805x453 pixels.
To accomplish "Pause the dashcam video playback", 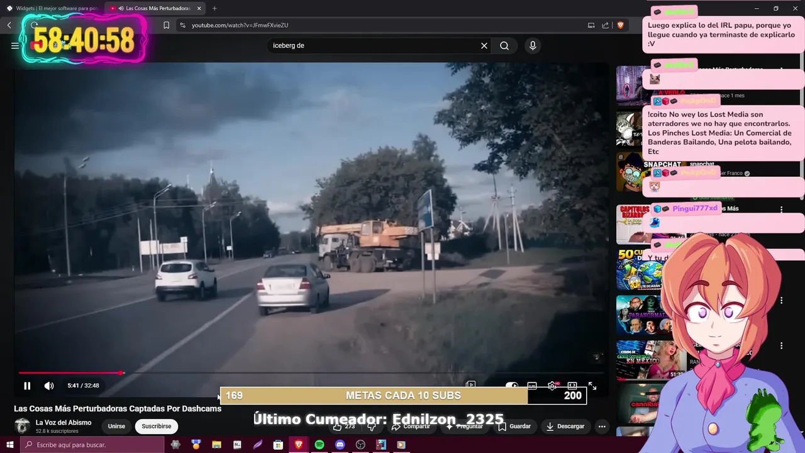I will pos(27,386).
